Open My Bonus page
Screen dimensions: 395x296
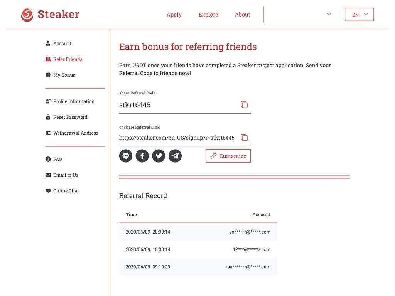tap(60, 75)
